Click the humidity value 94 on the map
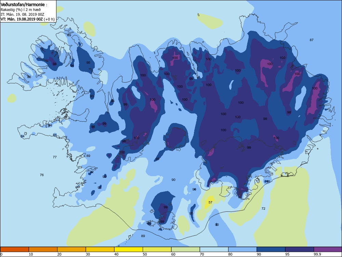The image size is (342, 257). [x=72, y=65]
